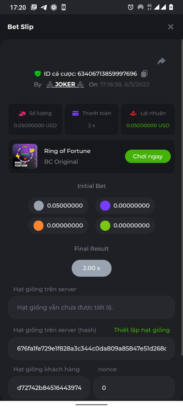The height and width of the screenshot is (408, 183).
Task: Tap the 2.00 x final result pill
Action: click(x=91, y=268)
